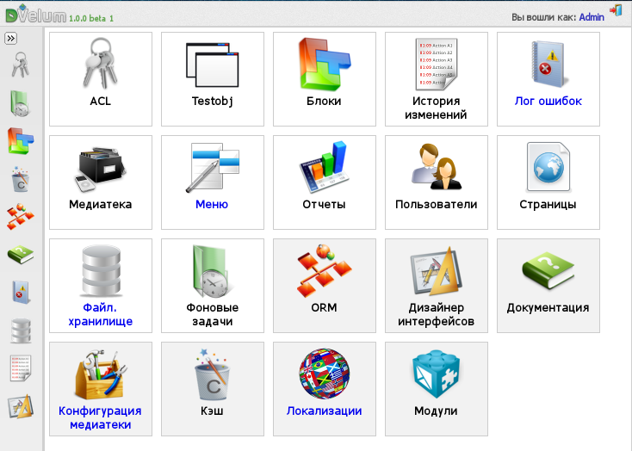632x451 pixels.
Task: Open the Лог ошибок tile
Action: 548,79
